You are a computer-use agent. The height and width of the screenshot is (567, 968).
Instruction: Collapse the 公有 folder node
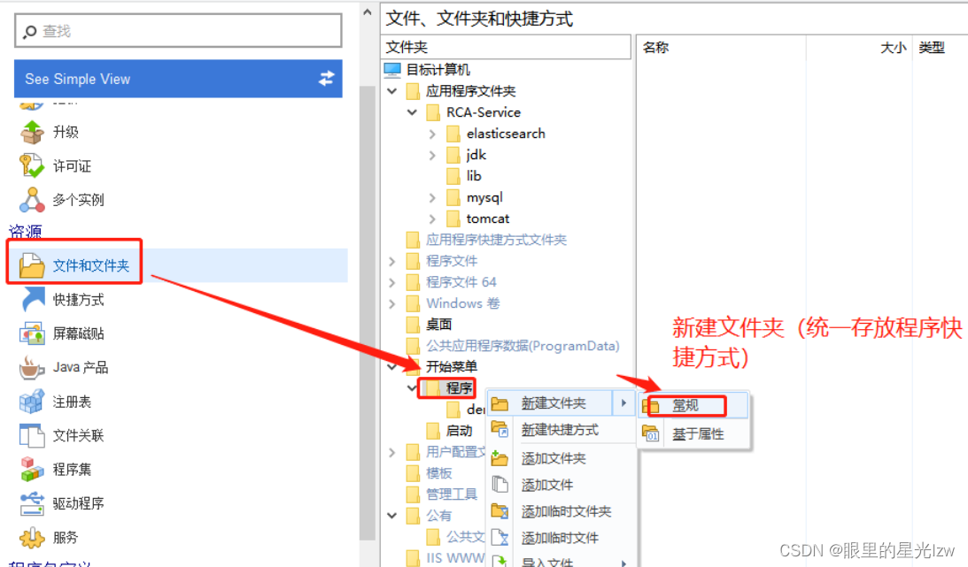392,515
